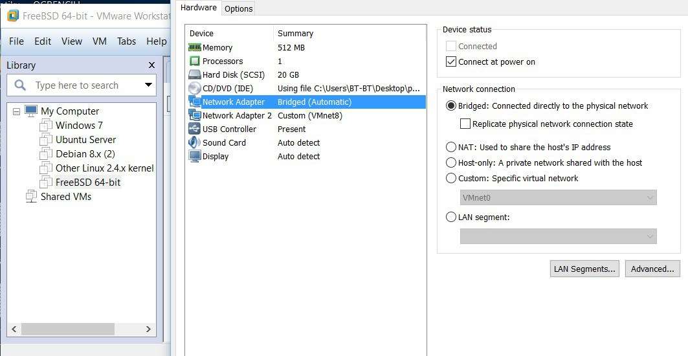This screenshot has width=688, height=356.
Task: Click the My Computer monitor icon
Action: pos(30,111)
